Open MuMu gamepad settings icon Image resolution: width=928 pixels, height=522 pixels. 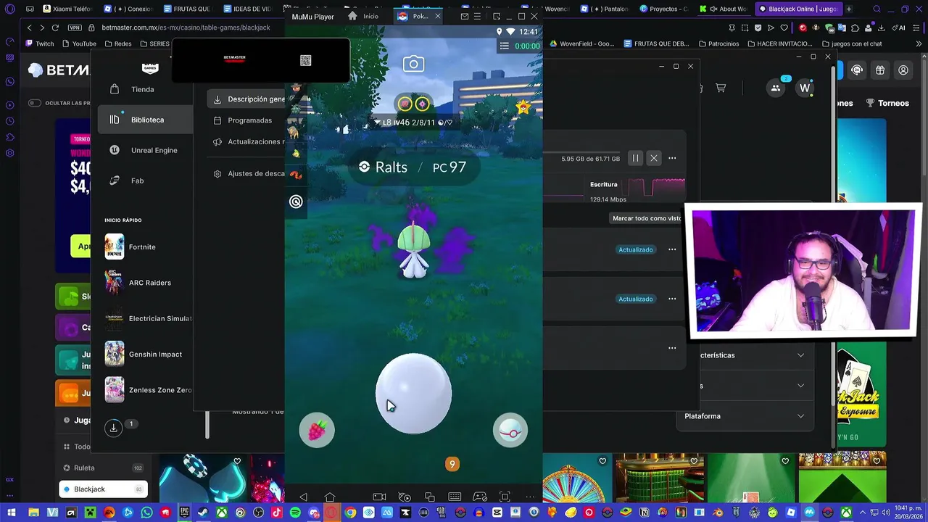point(480,497)
